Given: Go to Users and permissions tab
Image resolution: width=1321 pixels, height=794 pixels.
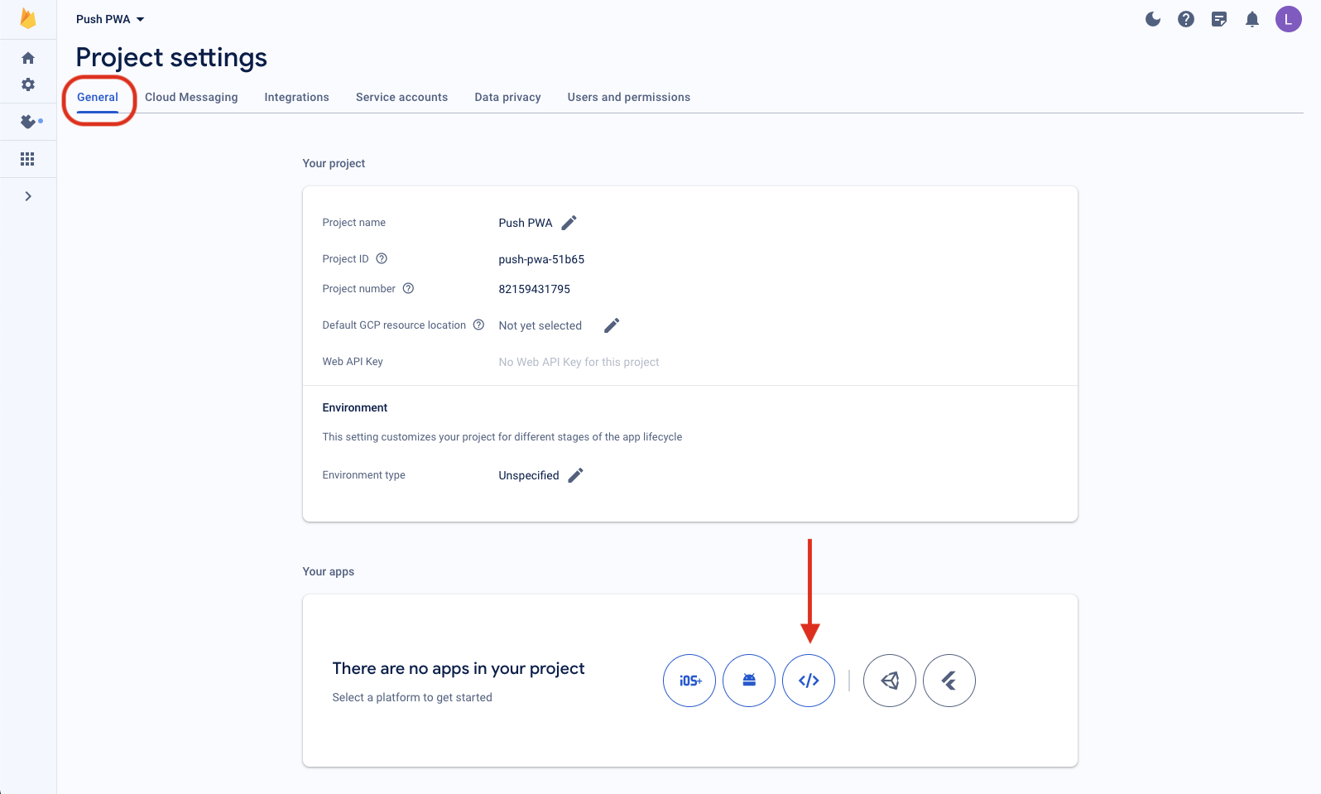Looking at the screenshot, I should (628, 97).
